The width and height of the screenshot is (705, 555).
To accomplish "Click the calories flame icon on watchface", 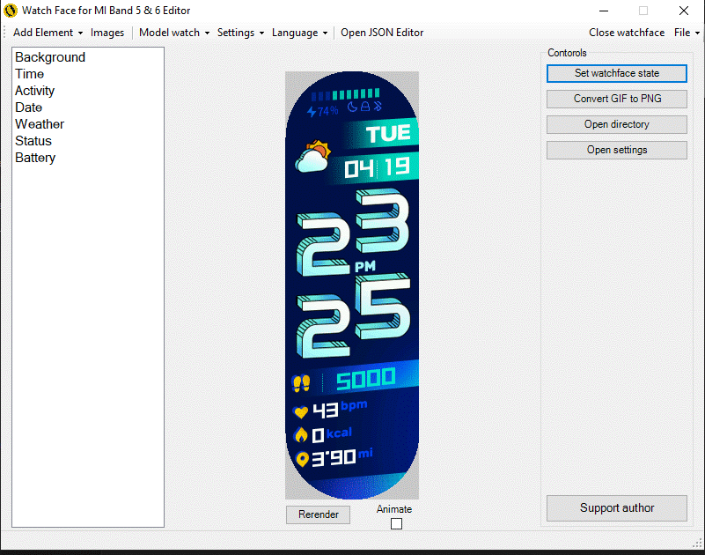I will (301, 435).
